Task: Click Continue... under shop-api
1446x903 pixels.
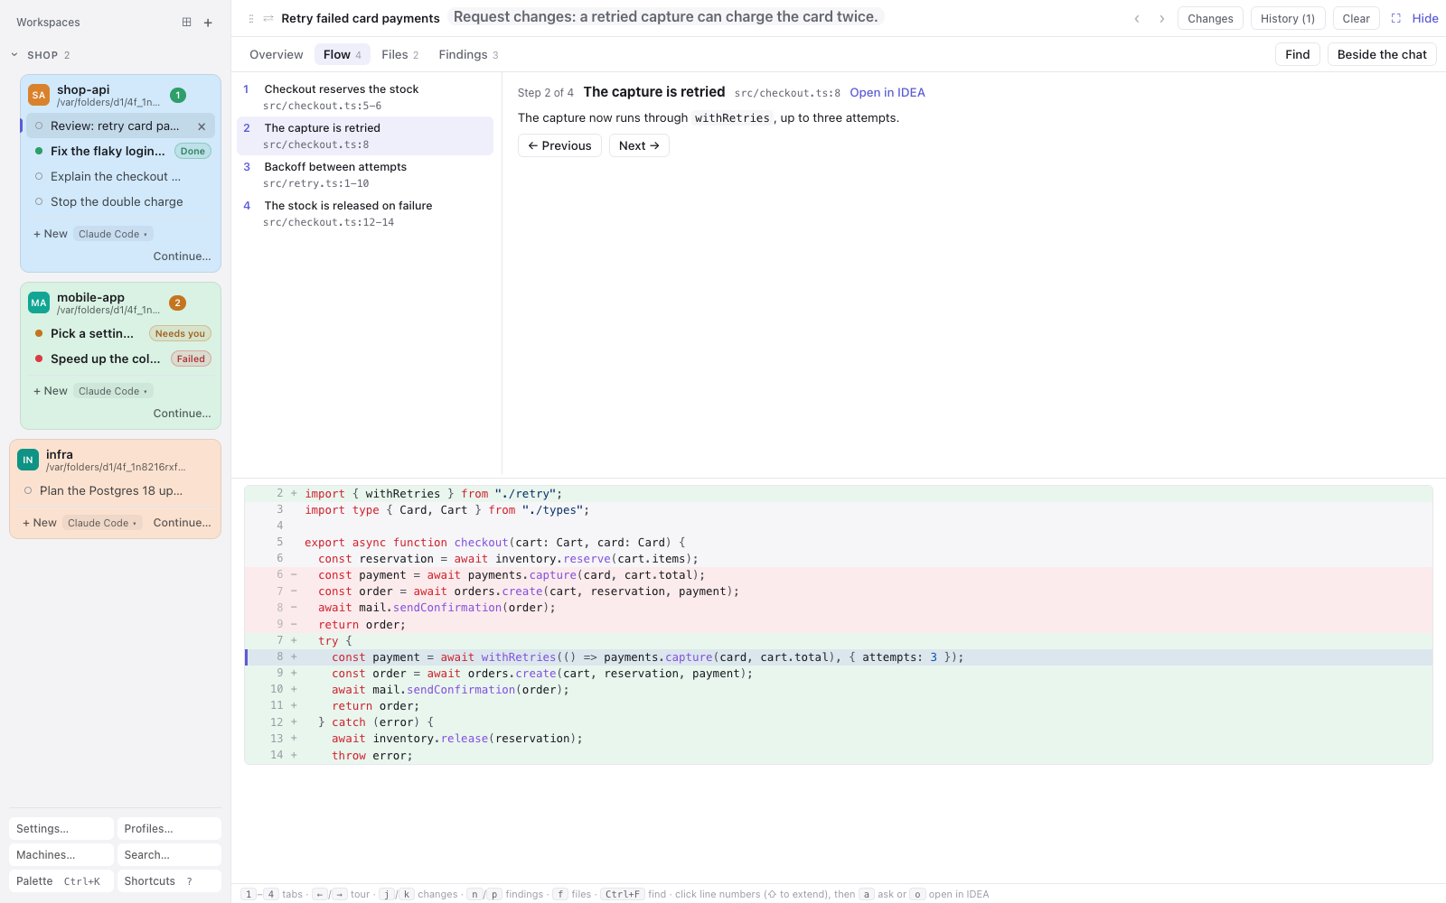Action: click(183, 256)
